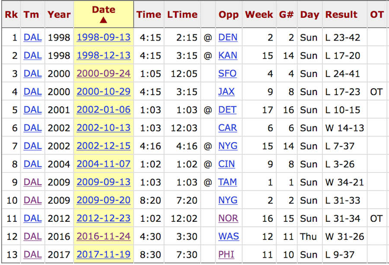Click the DEN opponent link
Screen dimensions: 389x265
228,38
